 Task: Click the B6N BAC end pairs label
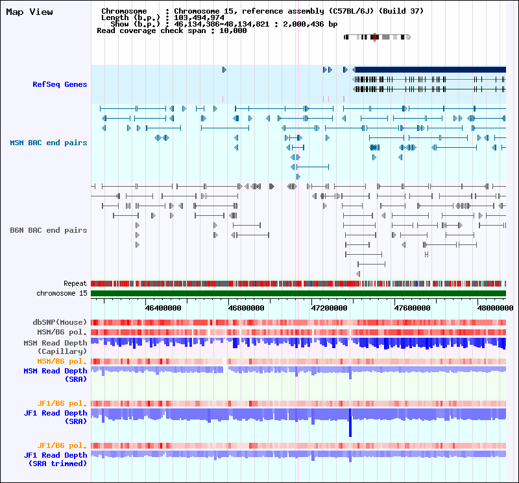[48, 230]
